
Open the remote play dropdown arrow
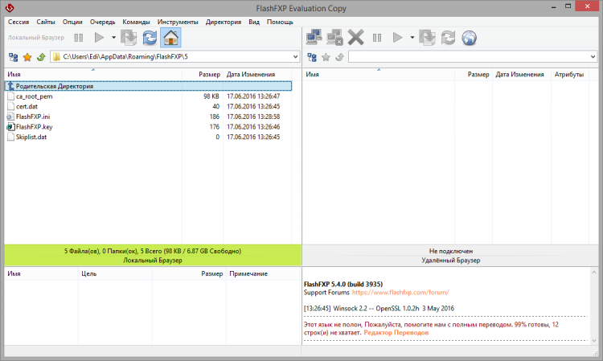(412, 38)
